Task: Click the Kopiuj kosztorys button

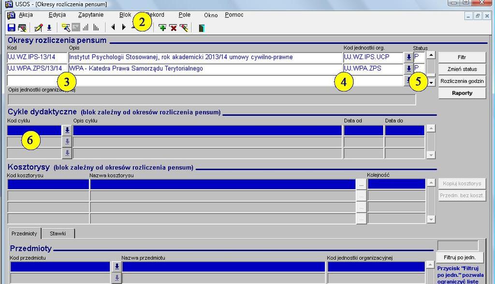Action: [462, 184]
